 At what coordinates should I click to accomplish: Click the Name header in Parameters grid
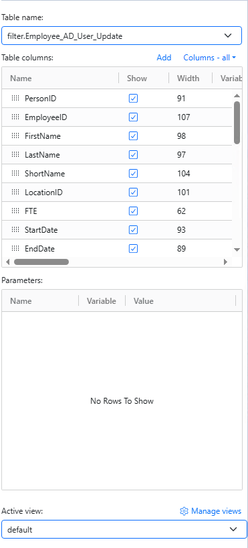pos(21,301)
